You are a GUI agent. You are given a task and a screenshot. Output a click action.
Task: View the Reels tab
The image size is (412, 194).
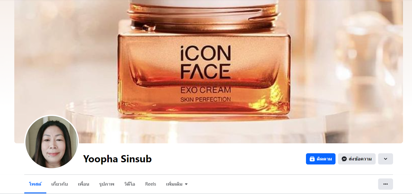(x=151, y=184)
